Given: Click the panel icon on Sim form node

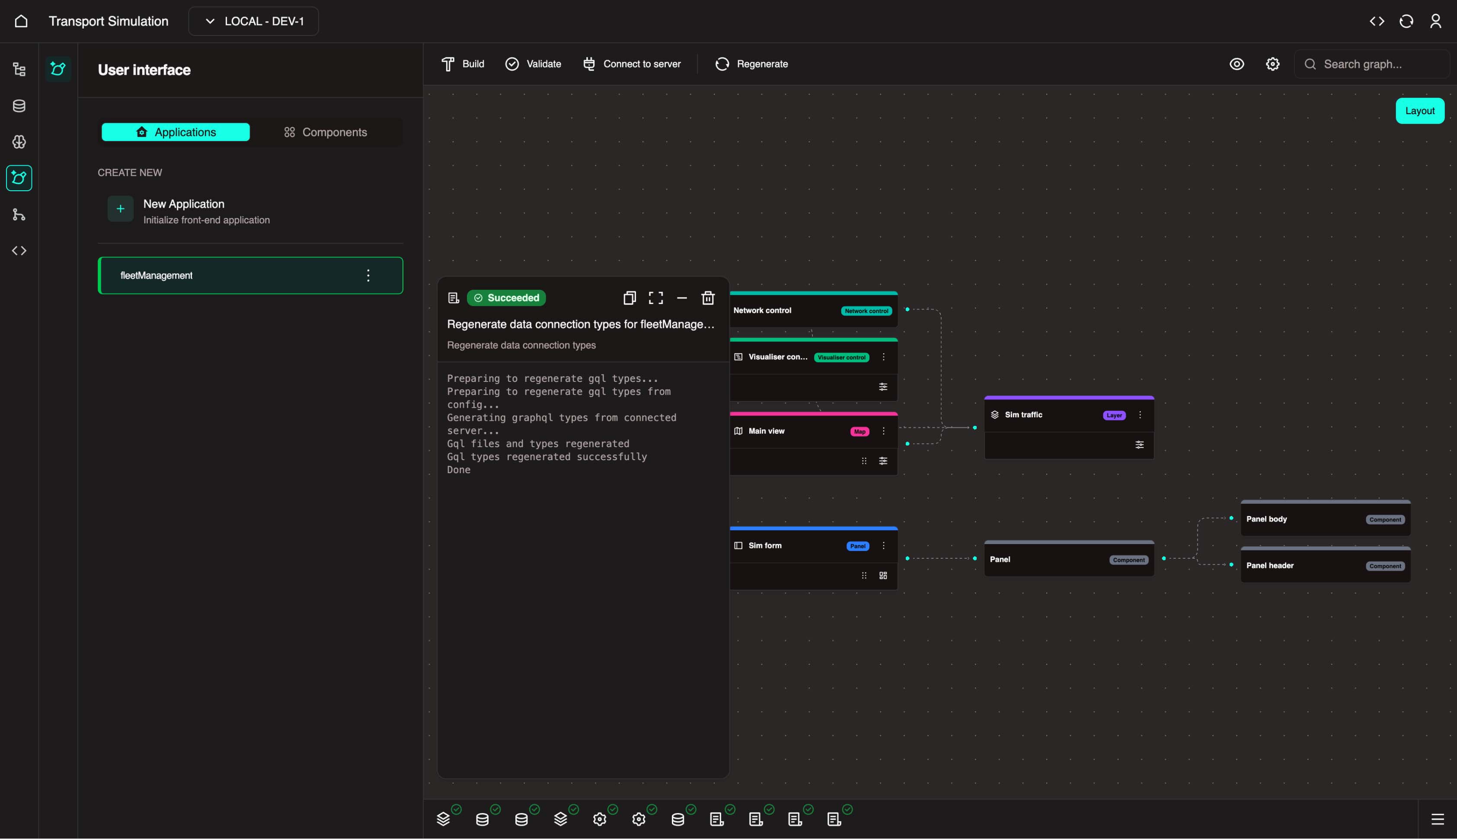Looking at the screenshot, I should point(738,546).
